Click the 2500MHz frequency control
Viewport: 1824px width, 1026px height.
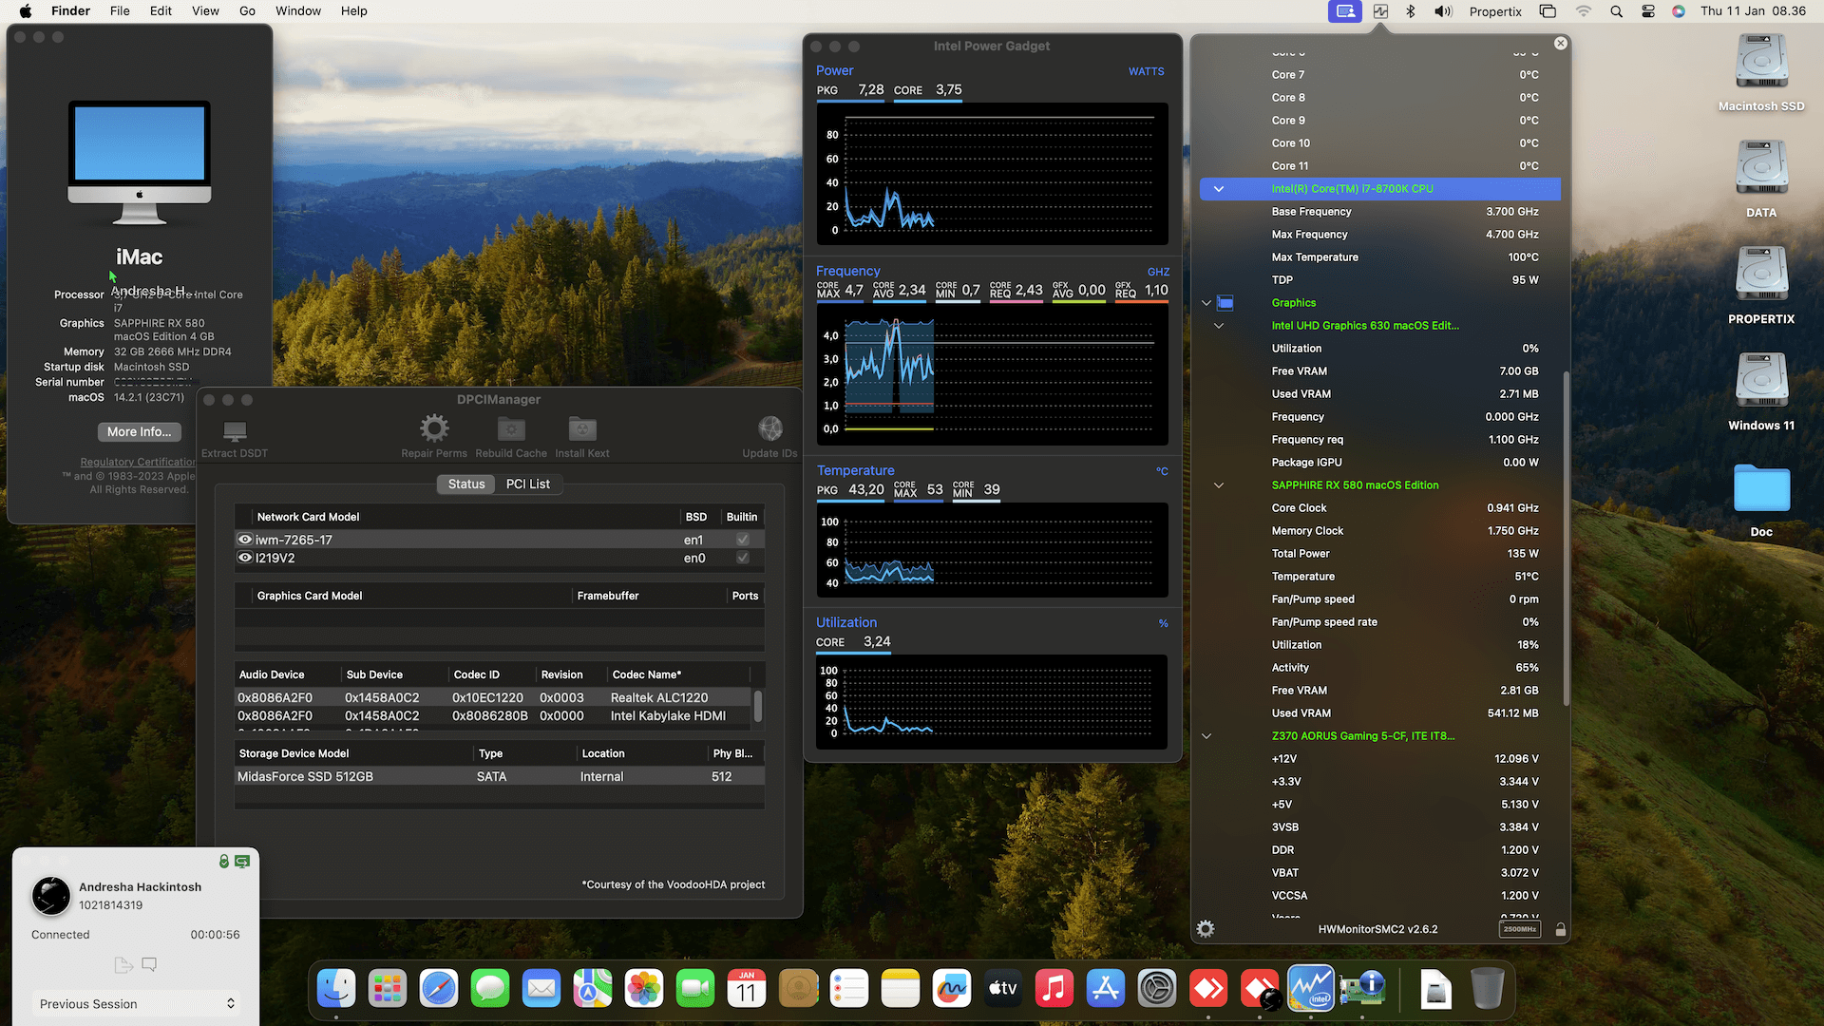click(1520, 928)
